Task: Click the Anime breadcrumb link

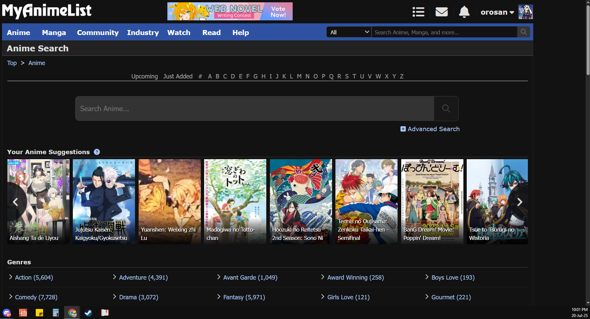Action: pos(37,63)
